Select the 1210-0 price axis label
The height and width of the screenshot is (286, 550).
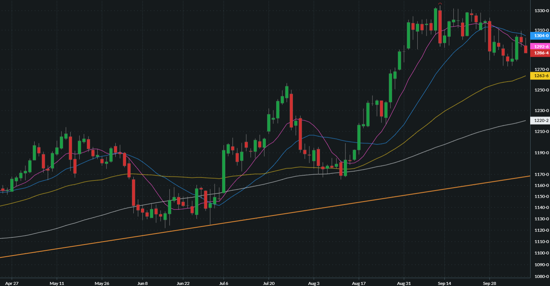[x=542, y=131]
